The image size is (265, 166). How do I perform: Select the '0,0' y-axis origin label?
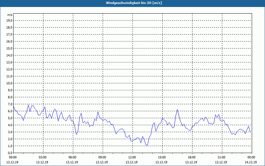pos(10,153)
